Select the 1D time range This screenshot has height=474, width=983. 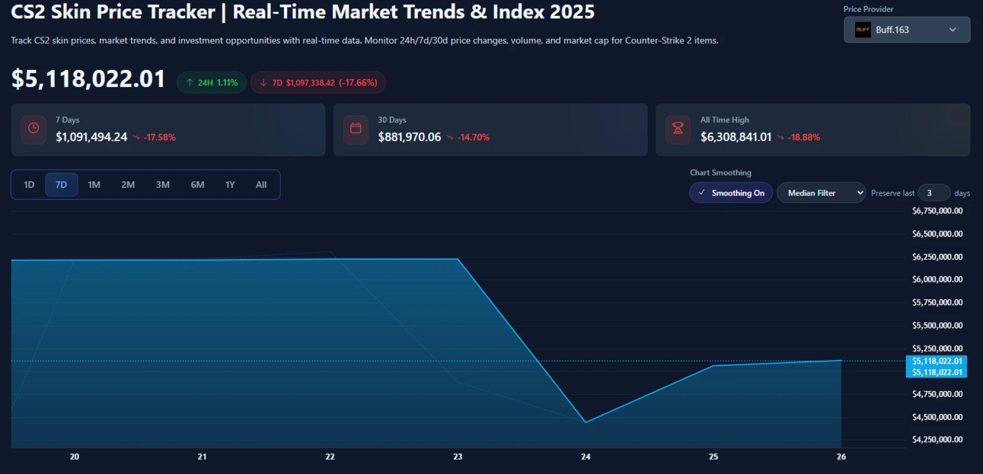tap(29, 185)
